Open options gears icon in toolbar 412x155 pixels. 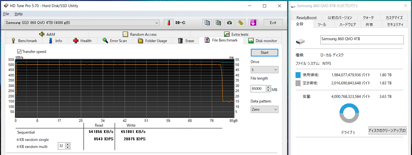pos(241,23)
